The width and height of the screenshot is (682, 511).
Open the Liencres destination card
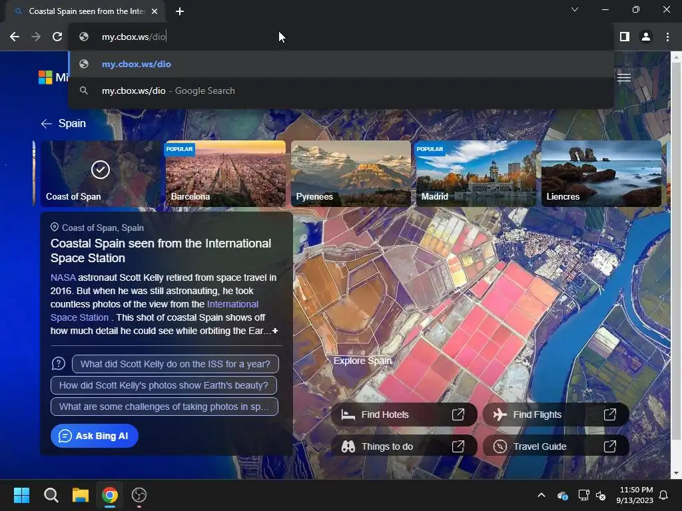(x=601, y=173)
